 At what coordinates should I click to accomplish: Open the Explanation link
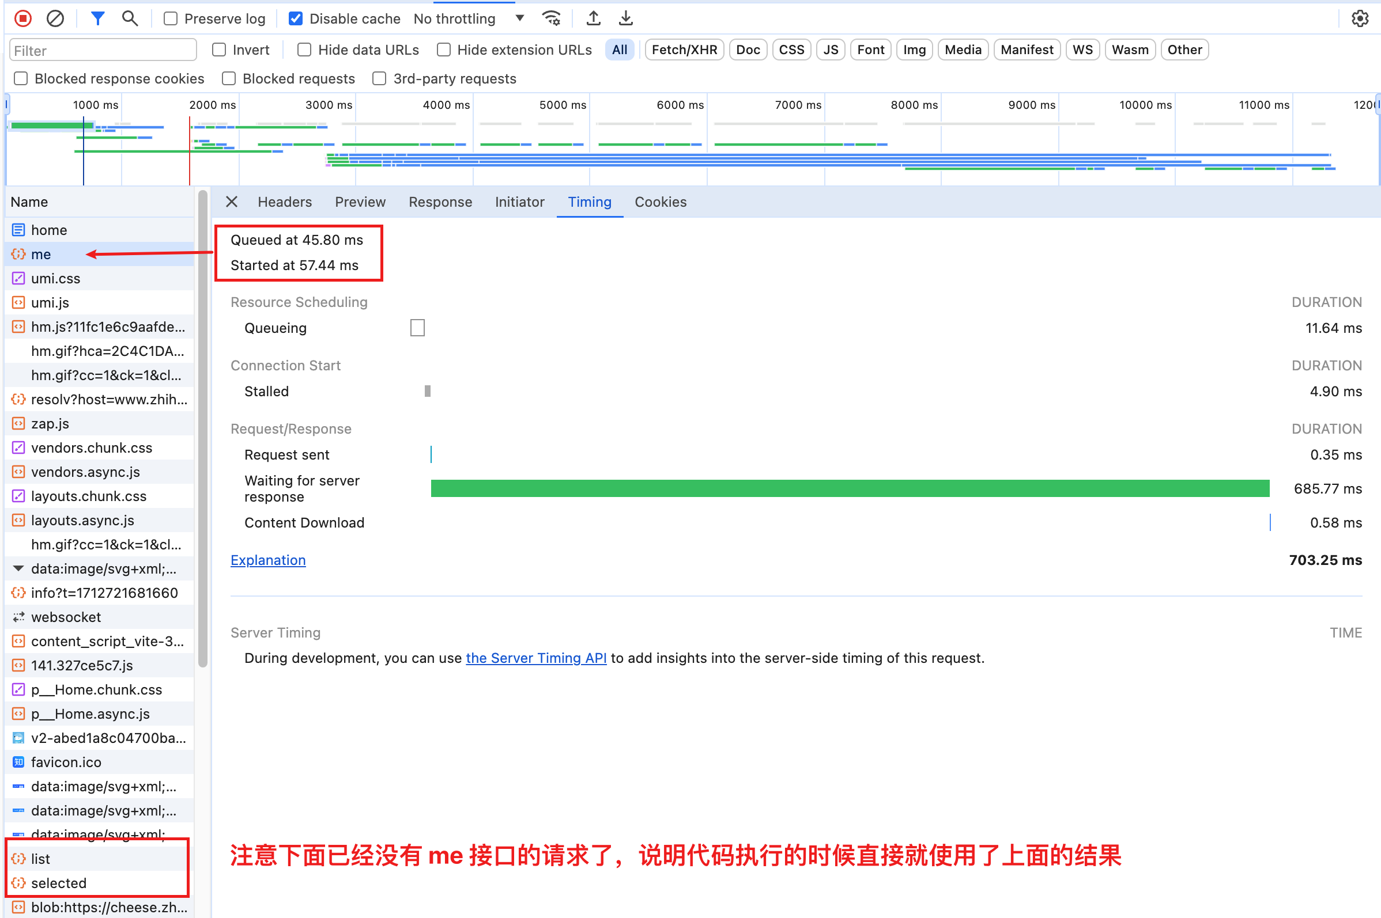[268, 560]
